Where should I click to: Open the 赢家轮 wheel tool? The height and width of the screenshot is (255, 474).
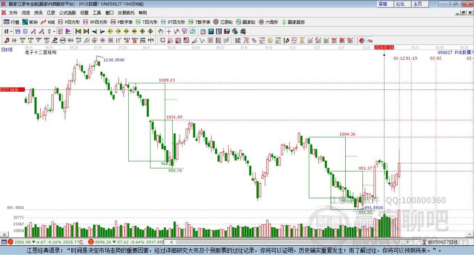click(x=245, y=22)
